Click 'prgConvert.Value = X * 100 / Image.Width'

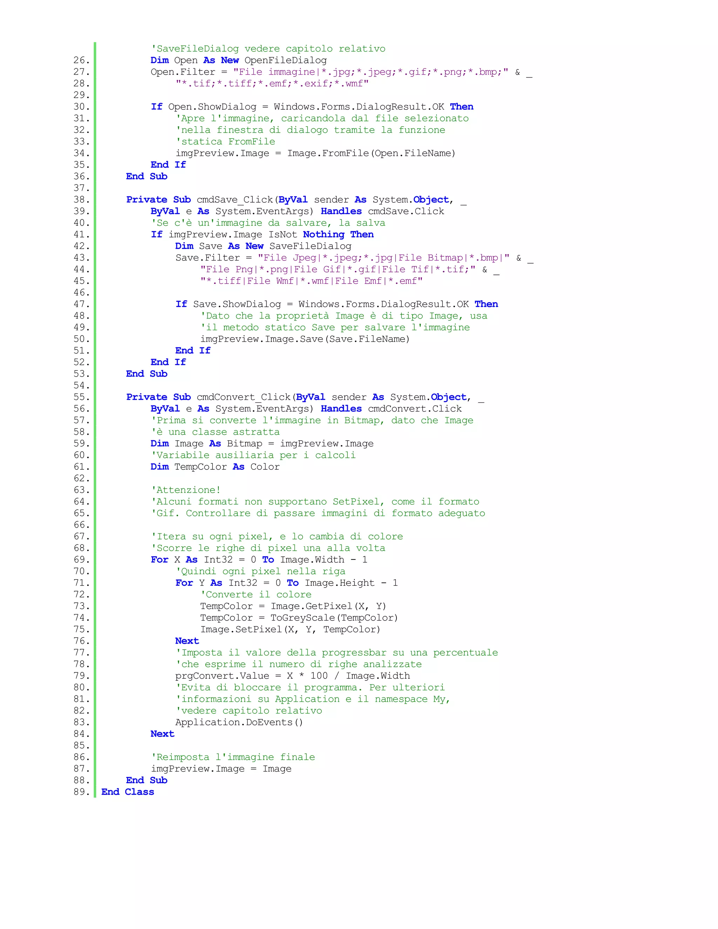coord(293,676)
